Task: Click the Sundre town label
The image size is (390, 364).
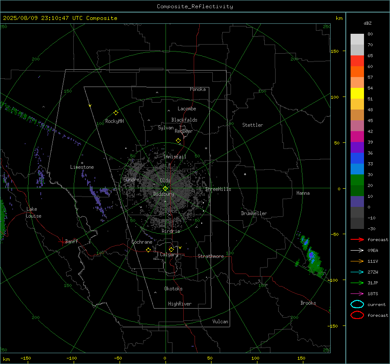Action: 131,180
